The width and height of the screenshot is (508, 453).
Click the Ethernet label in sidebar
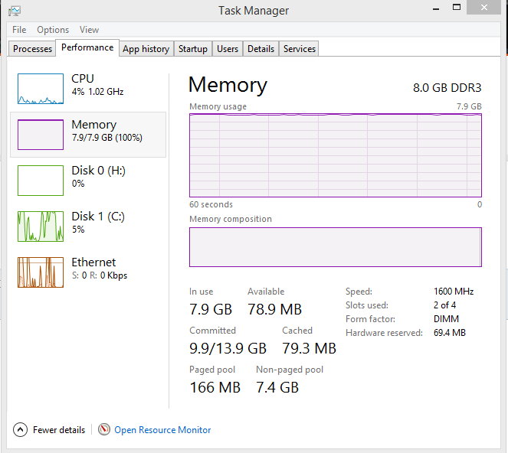[x=93, y=262]
